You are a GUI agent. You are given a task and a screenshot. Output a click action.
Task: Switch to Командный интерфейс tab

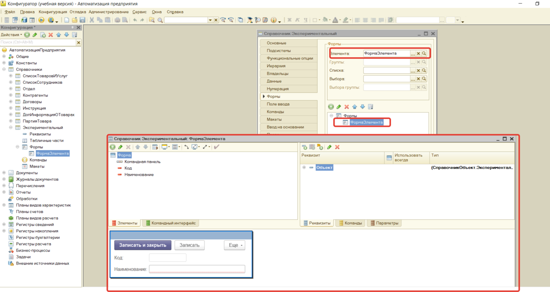(170, 223)
